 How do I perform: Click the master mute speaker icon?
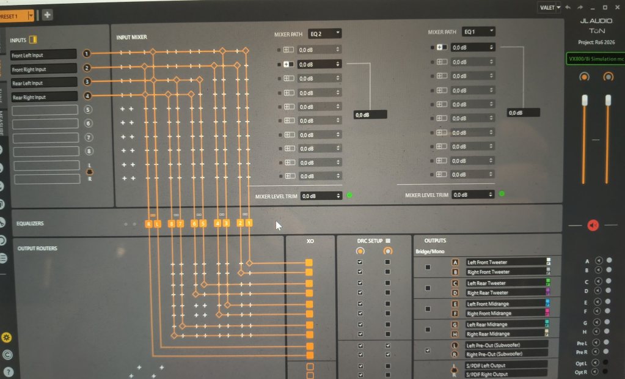coord(593,225)
